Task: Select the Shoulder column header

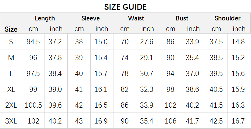Action: pos(228,18)
